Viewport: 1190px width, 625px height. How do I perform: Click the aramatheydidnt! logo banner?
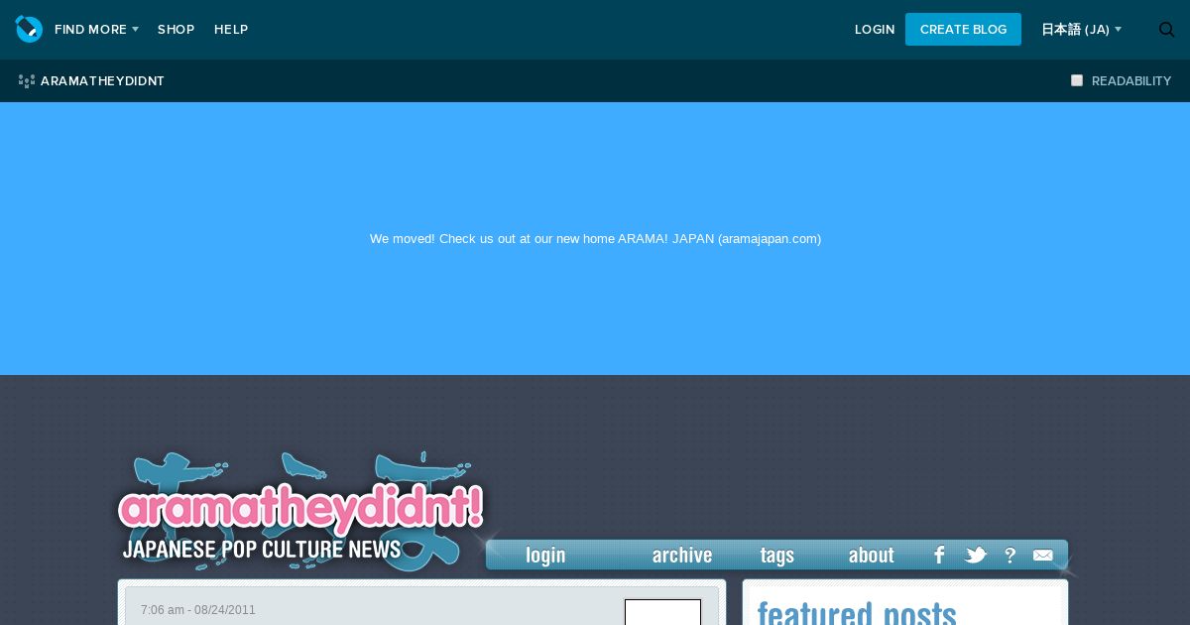point(300,511)
